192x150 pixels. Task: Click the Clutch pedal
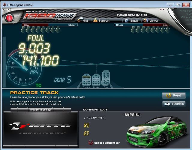tap(86, 80)
